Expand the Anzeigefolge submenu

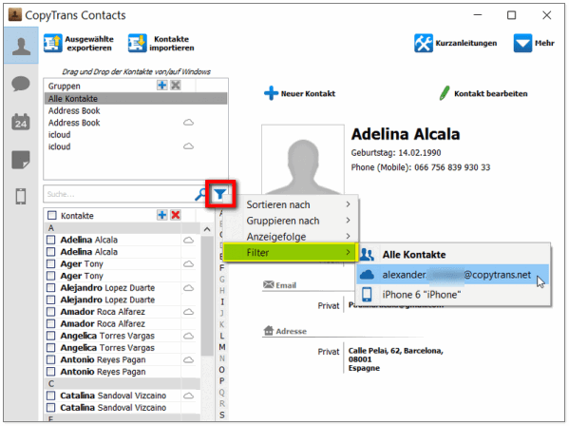click(291, 237)
